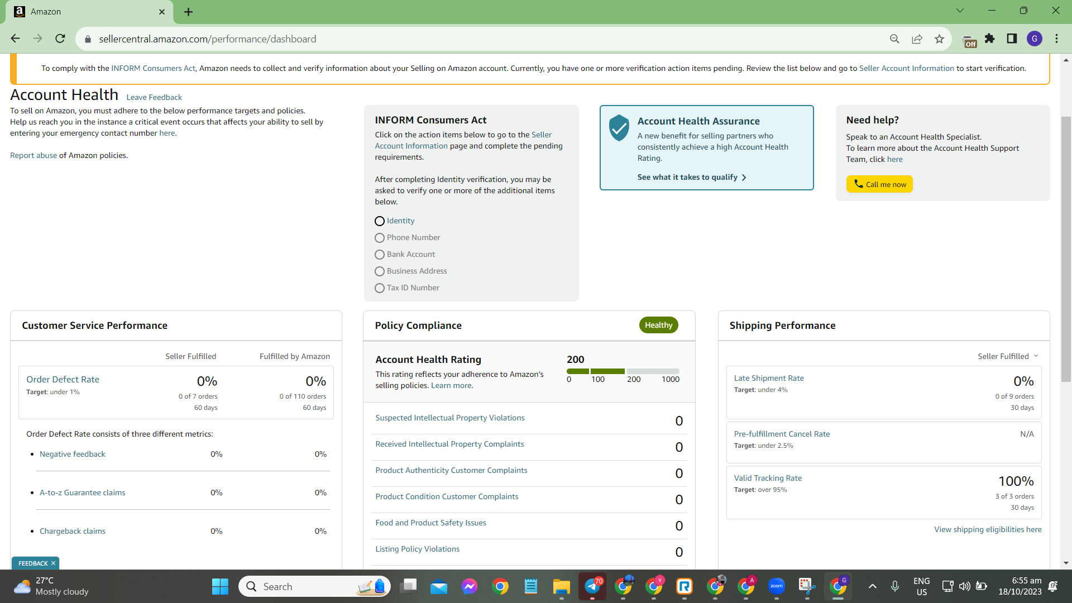The height and width of the screenshot is (603, 1072).
Task: Open Received Intellectual Property Complaints
Action: [x=449, y=444]
